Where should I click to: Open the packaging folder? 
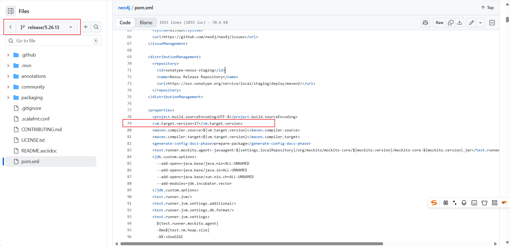coord(32,98)
